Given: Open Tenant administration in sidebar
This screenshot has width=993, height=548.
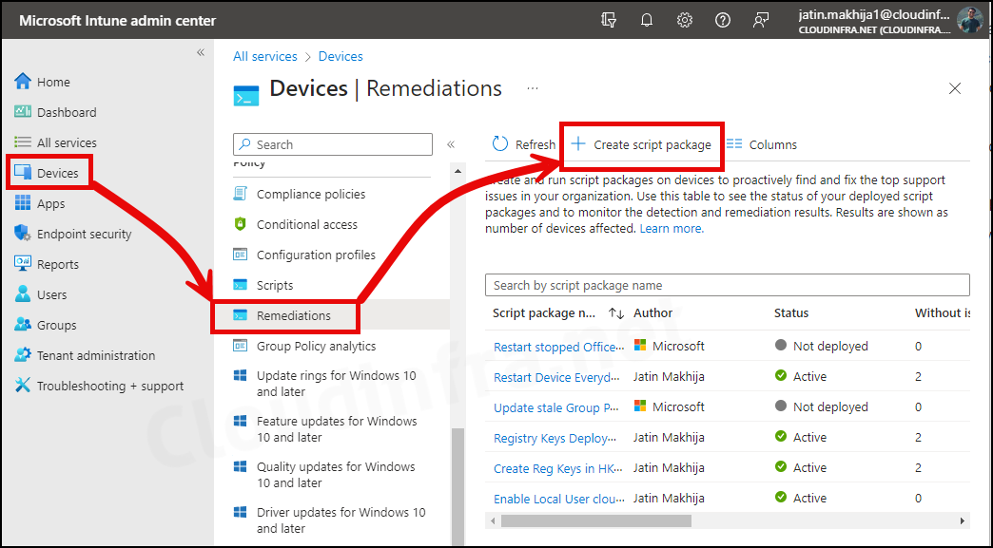Looking at the screenshot, I should [96, 355].
